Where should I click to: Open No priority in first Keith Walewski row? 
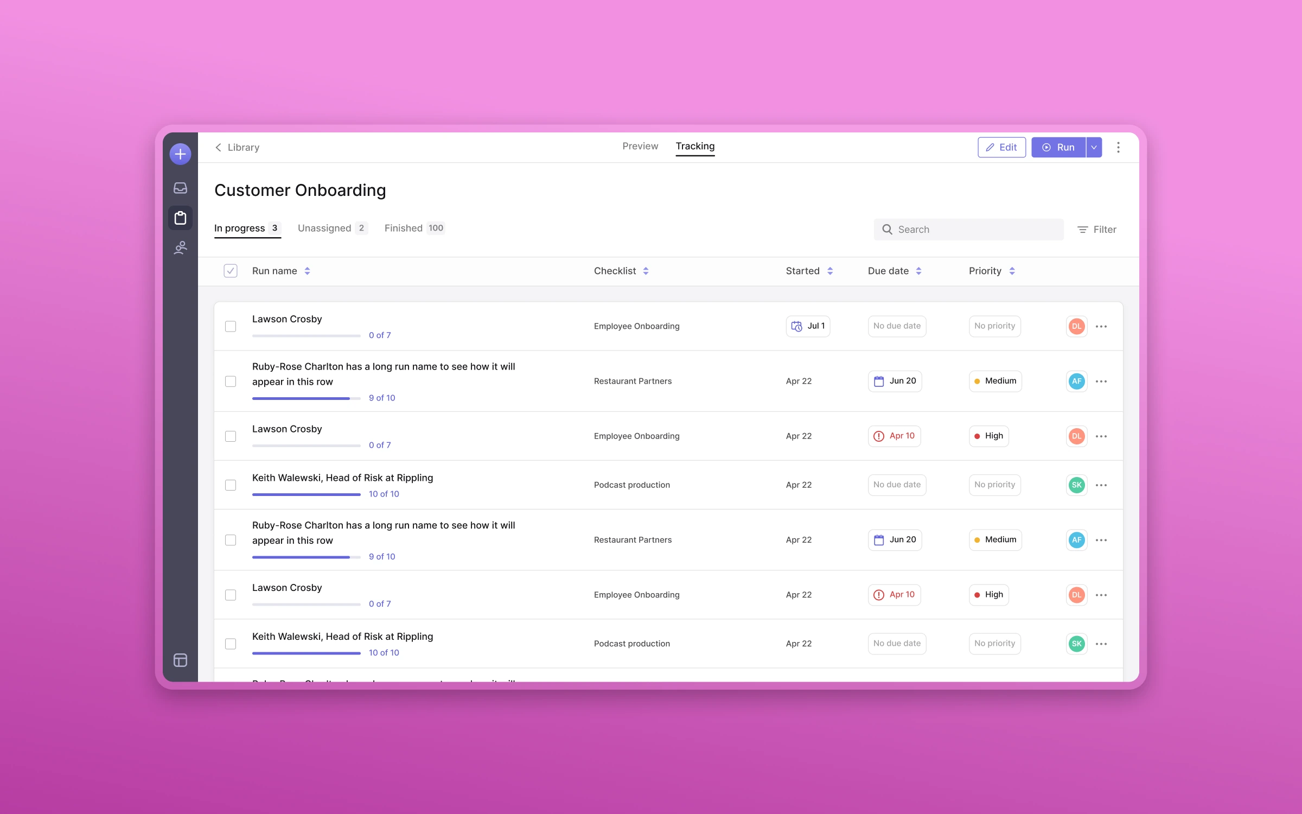[994, 485]
